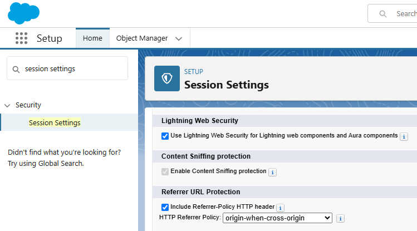This screenshot has width=417, height=231.
Task: Collapse the Security section in sidebar
Action: tap(7, 106)
